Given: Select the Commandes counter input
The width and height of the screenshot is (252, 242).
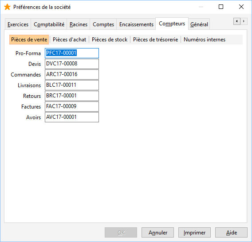Looking at the screenshot, I should tap(72, 74).
